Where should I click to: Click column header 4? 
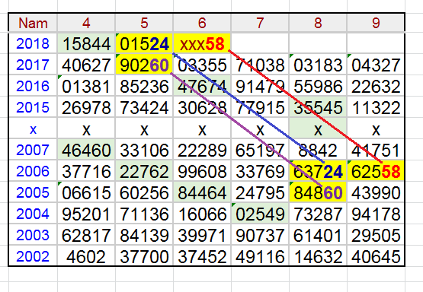click(x=86, y=23)
